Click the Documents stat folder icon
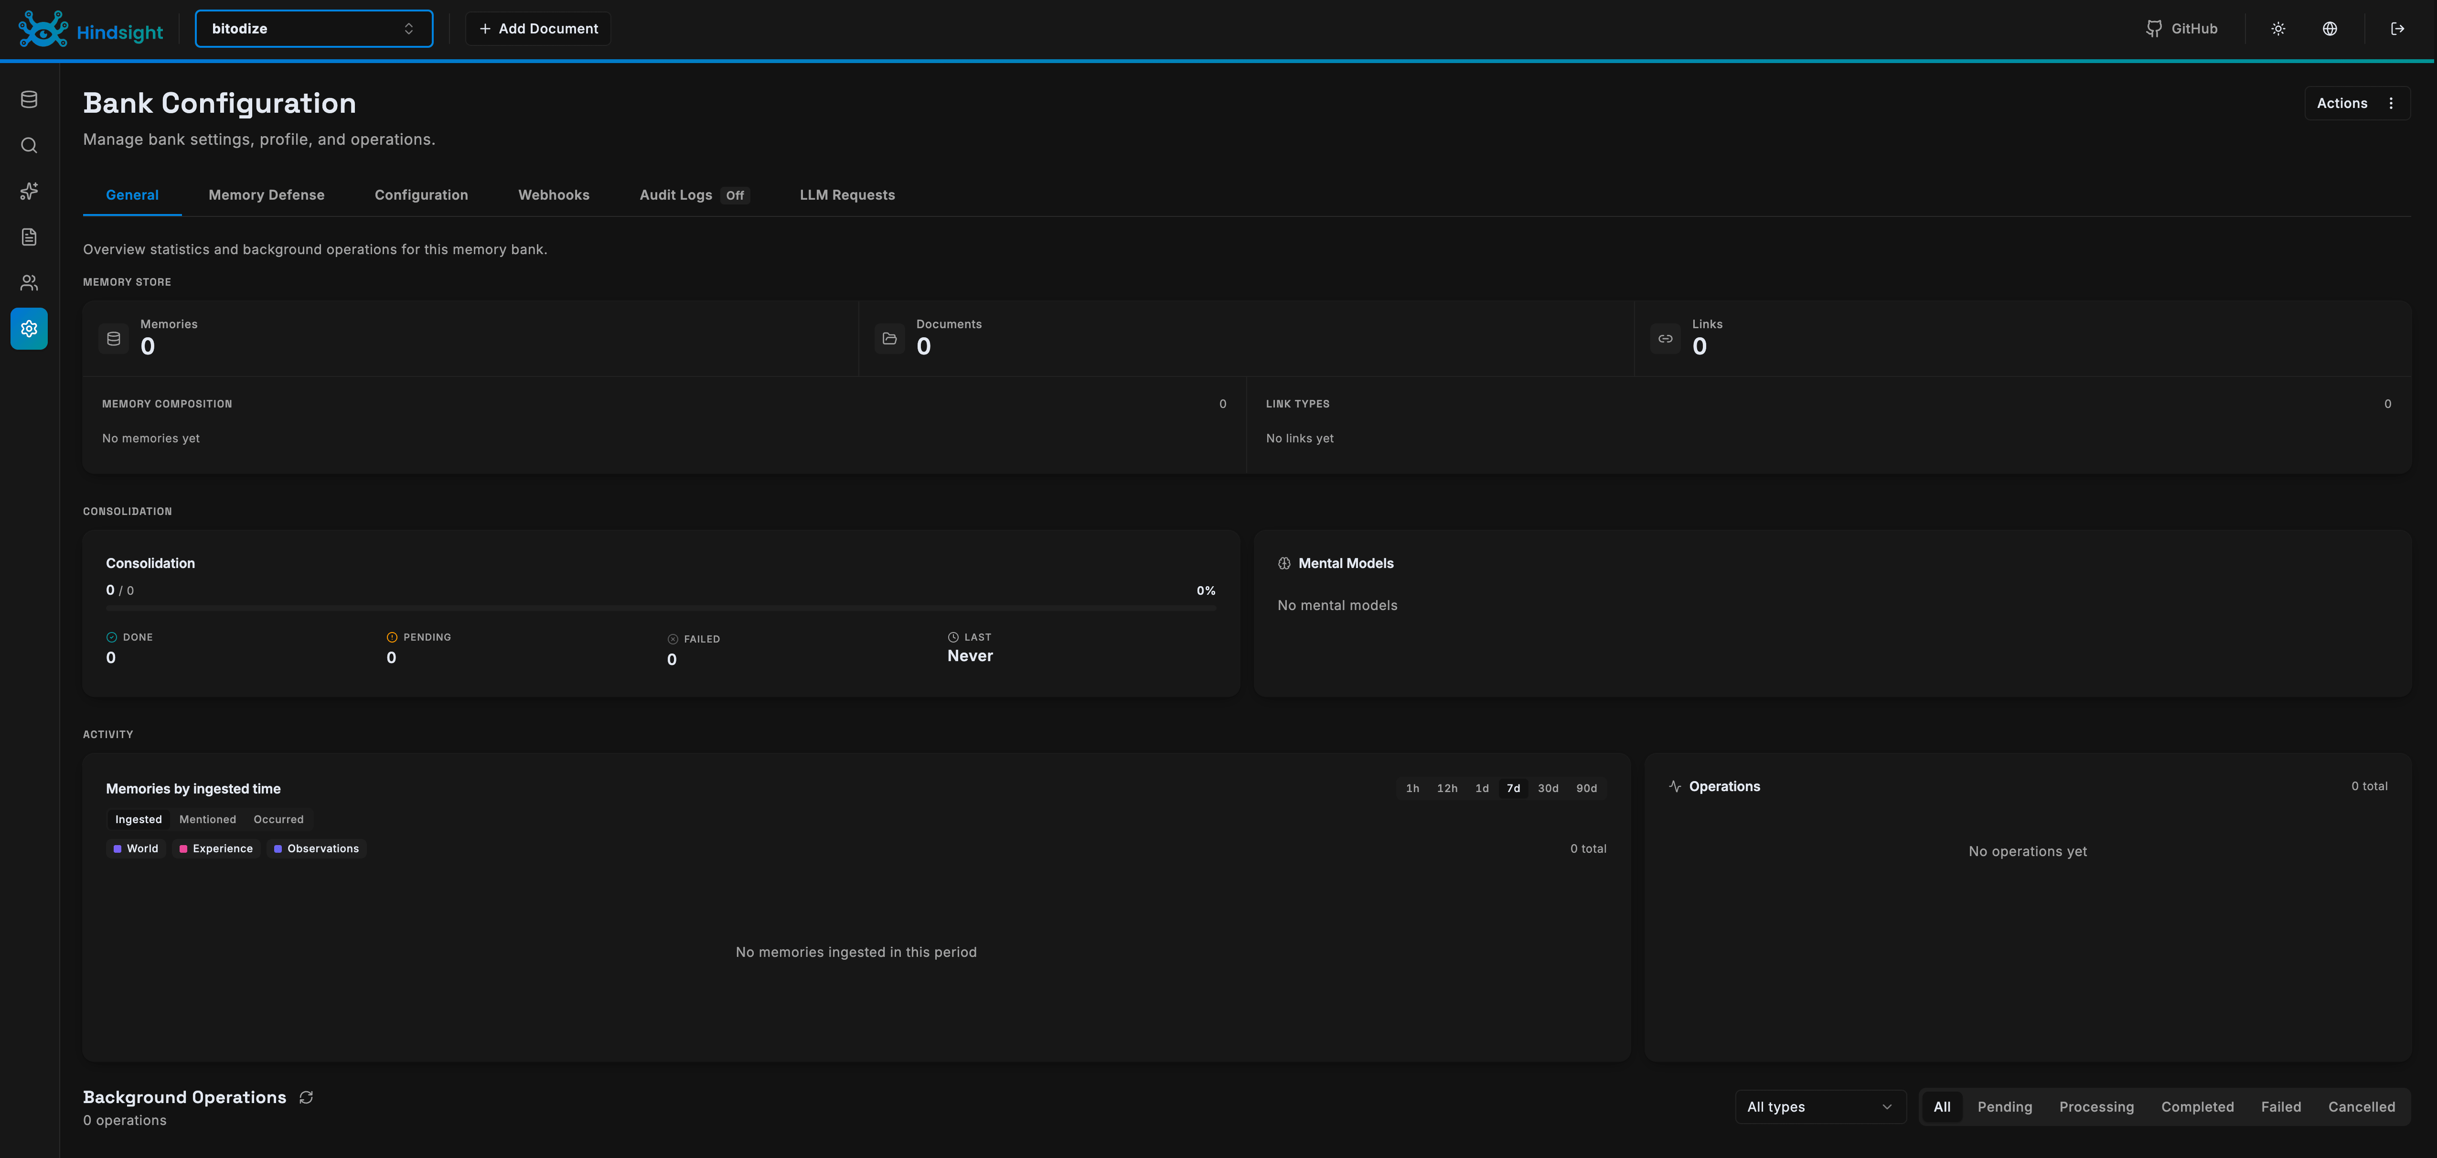The width and height of the screenshot is (2437, 1158). 889,339
